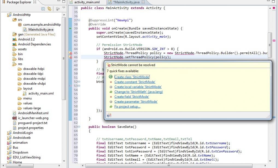Select AndroidManifest.xml file

tap(33, 113)
